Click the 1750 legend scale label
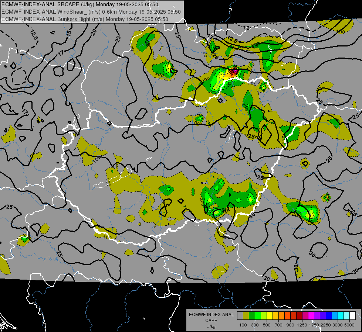362x332 pixels. point(314,325)
